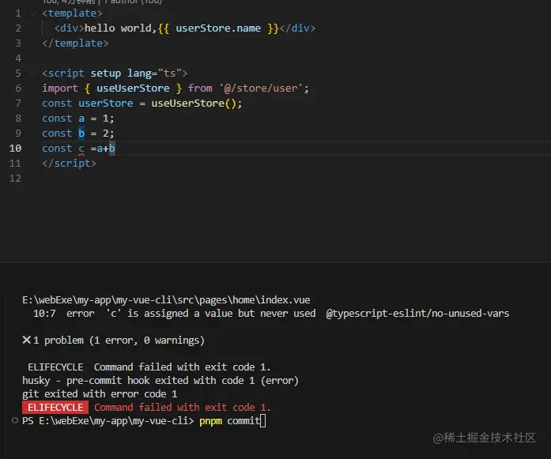Viewport: 551px width, 459px height.
Task: Click the underlined variable c
Action: pyautogui.click(x=81, y=149)
